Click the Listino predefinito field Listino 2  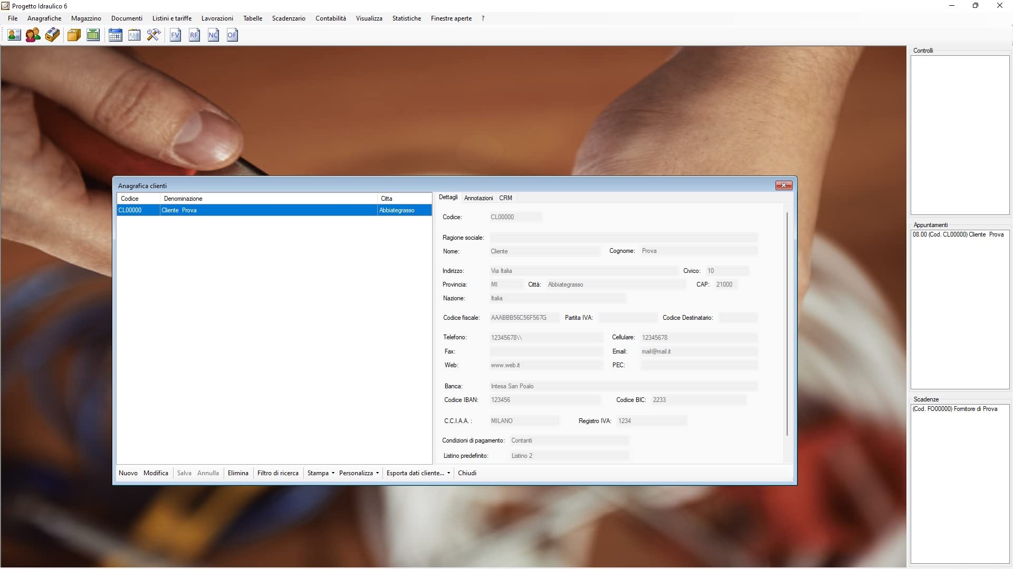(x=569, y=456)
